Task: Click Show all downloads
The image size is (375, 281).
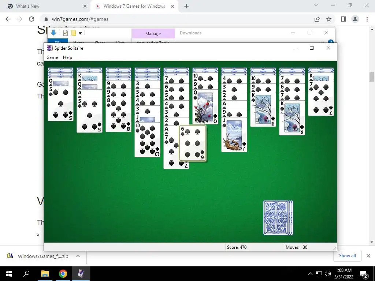Action: (x=347, y=256)
